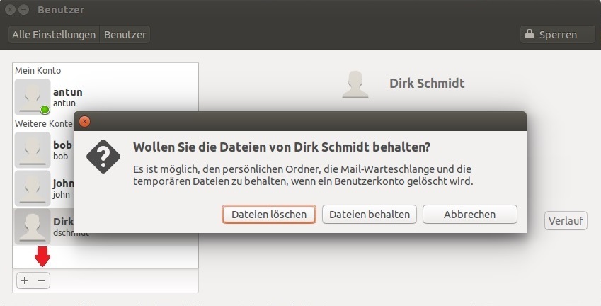The height and width of the screenshot is (306, 601).
Task: Close the dialog with orange X button
Action: [x=84, y=122]
